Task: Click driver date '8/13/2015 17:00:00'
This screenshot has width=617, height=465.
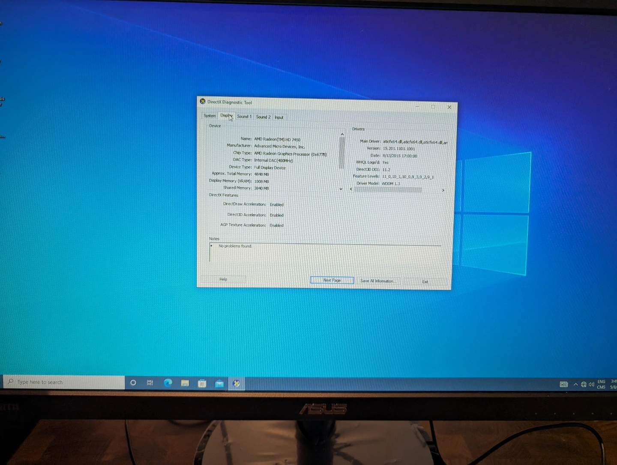Action: 400,156
